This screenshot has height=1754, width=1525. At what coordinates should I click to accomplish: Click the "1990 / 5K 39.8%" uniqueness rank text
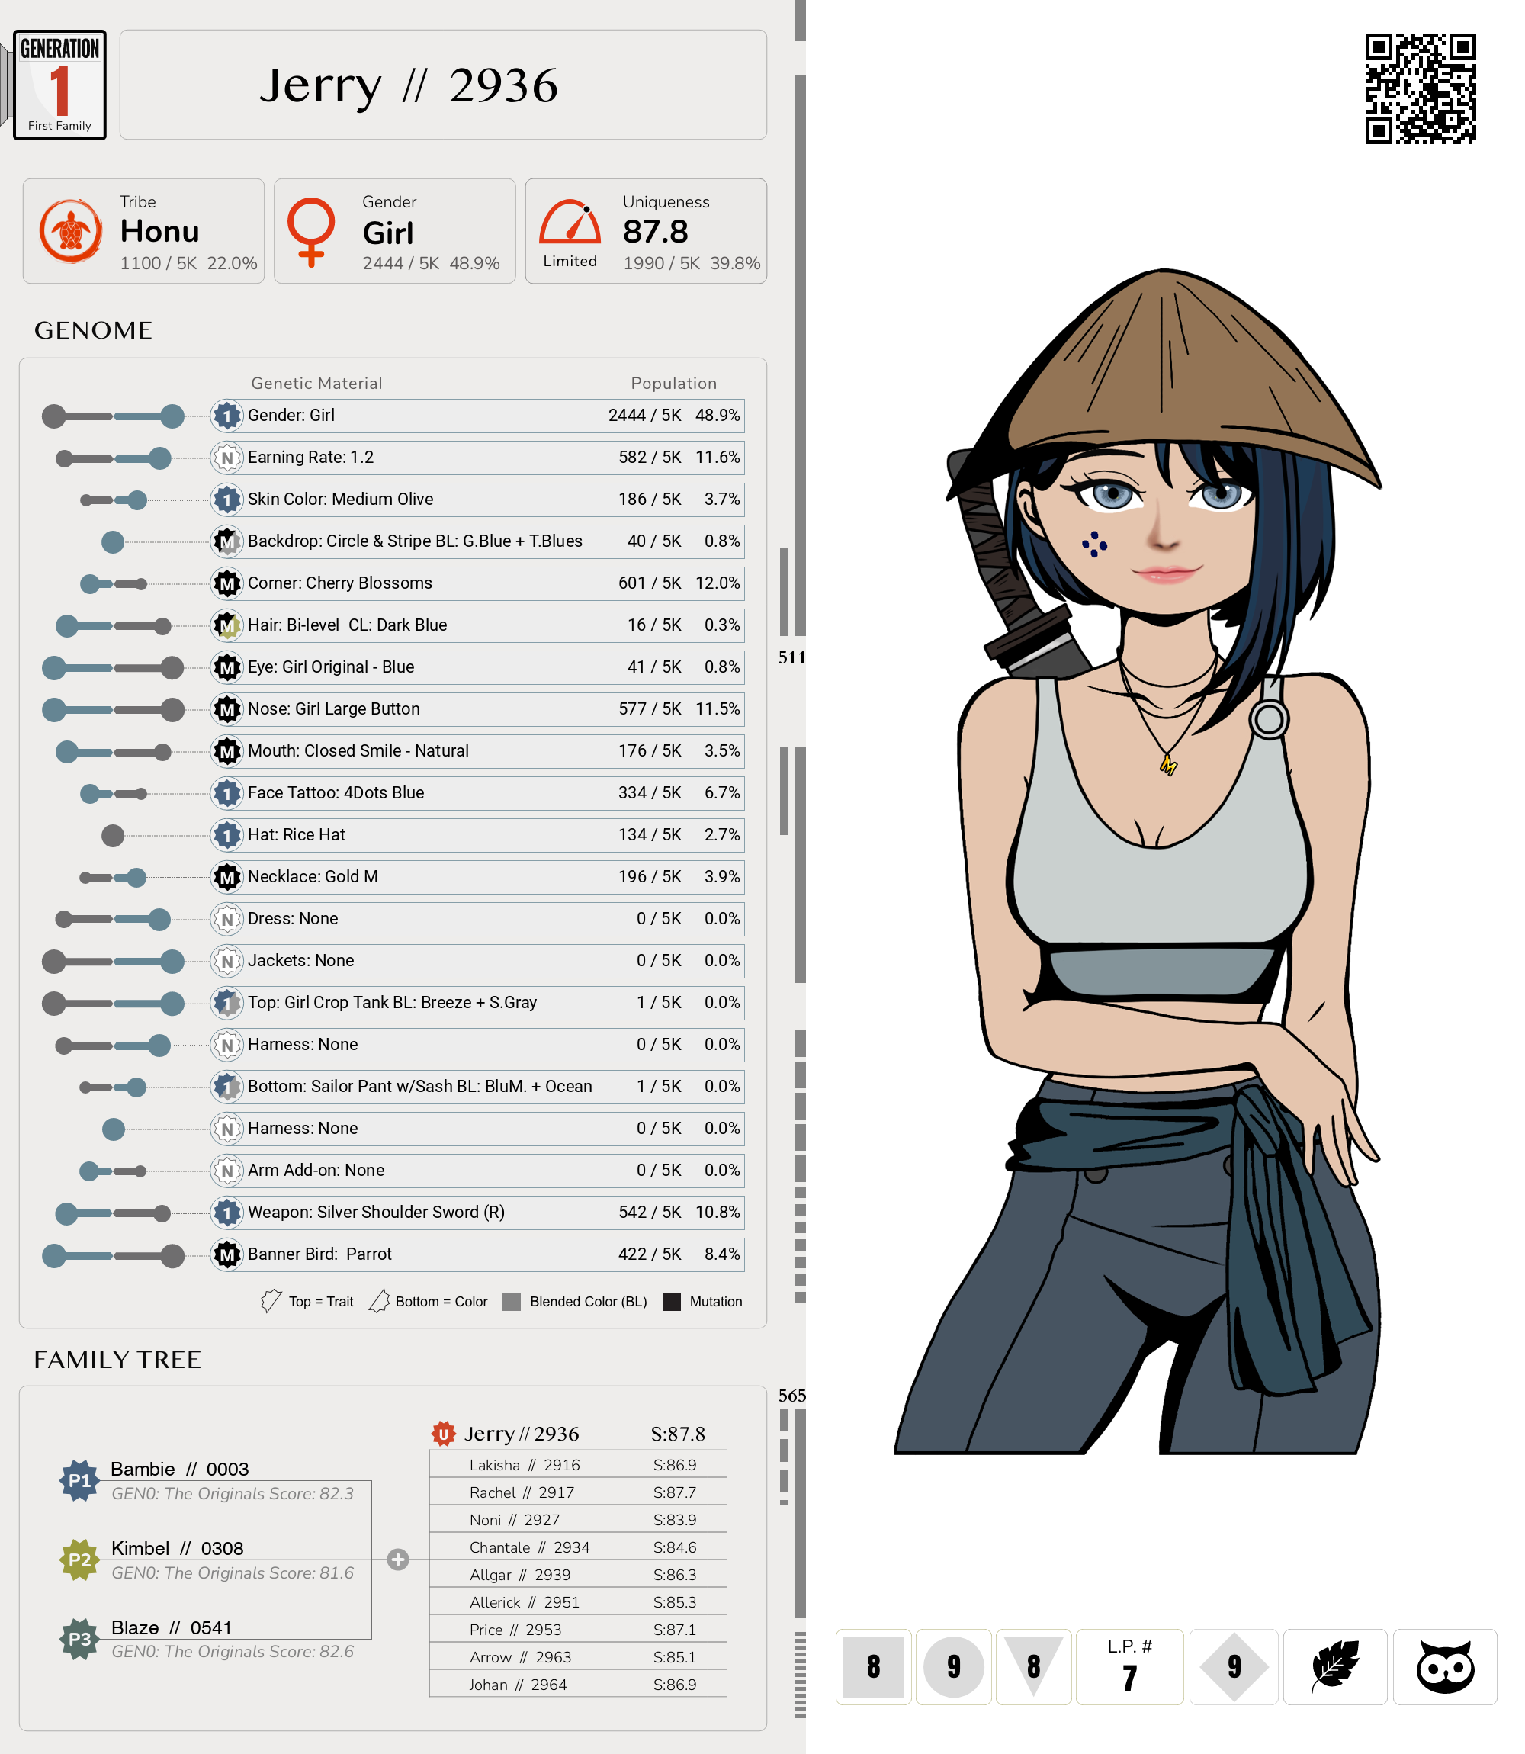691,263
